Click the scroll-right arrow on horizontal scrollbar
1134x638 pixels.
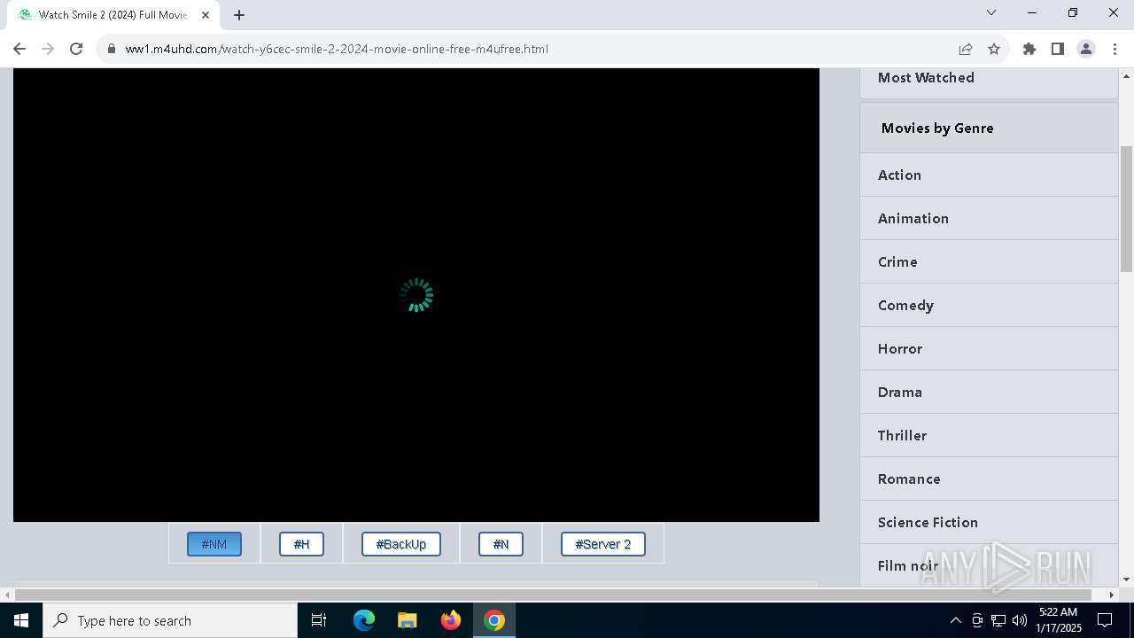[x=1112, y=595]
